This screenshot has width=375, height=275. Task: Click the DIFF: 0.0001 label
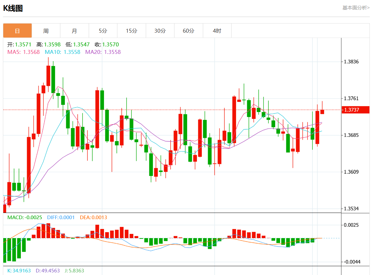pos(61,218)
